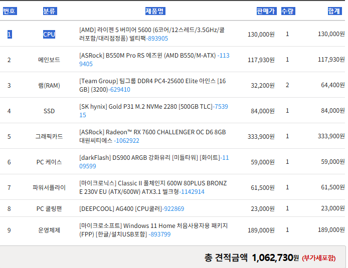This screenshot has width=348, height=268.
Task: Click the 61,500원 power supply unit price
Action: tap(263, 187)
